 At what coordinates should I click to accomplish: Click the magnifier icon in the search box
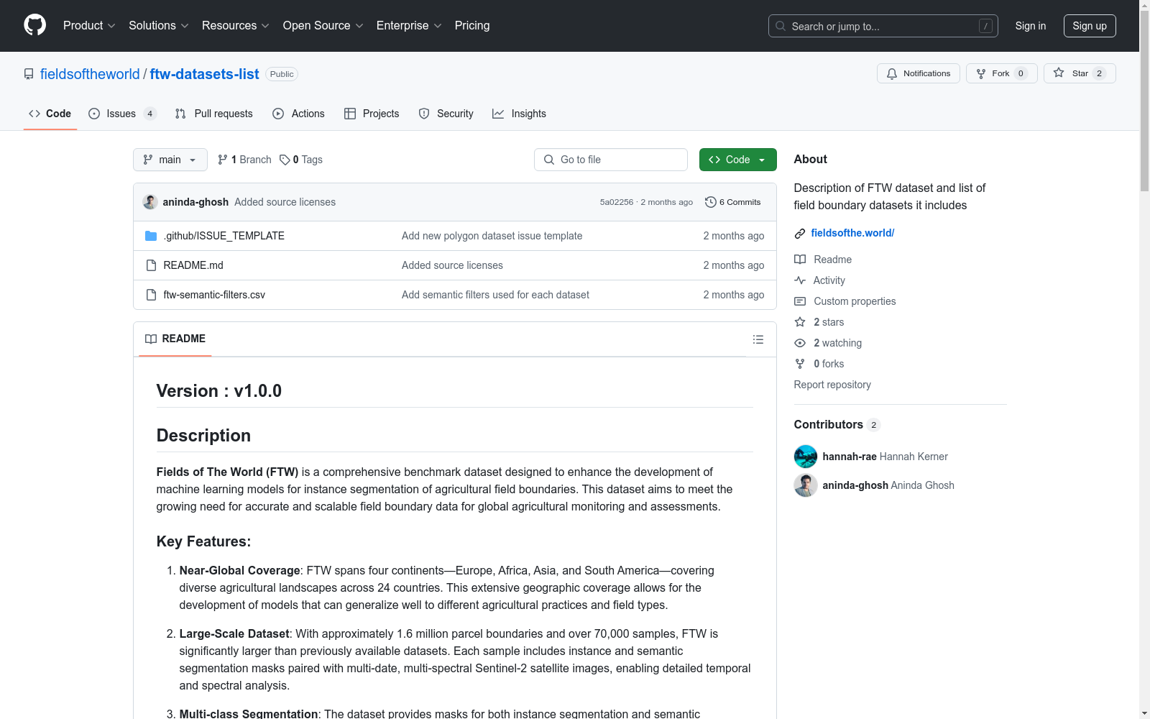(781, 26)
